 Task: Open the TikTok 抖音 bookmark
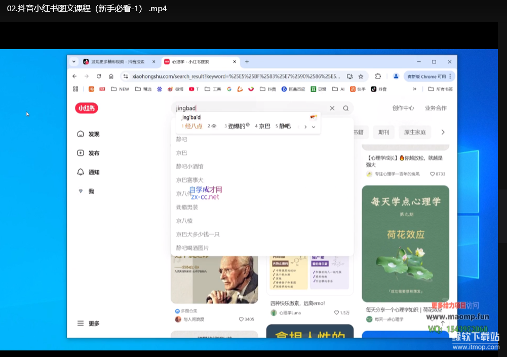coord(379,89)
